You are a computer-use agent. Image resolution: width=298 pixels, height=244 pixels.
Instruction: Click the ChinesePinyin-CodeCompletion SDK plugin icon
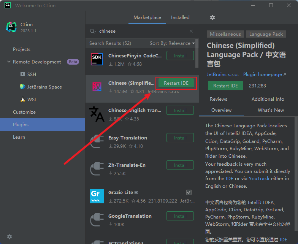[x=97, y=59]
